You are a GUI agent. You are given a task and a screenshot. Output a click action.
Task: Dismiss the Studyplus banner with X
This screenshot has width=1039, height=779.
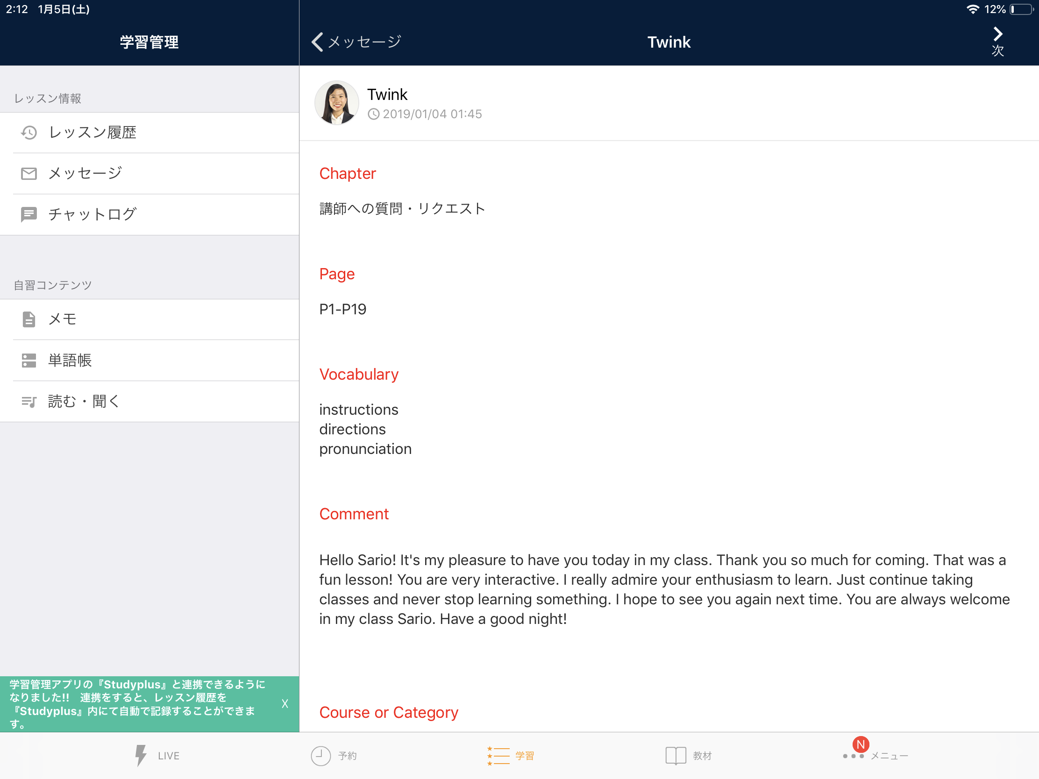(x=285, y=703)
